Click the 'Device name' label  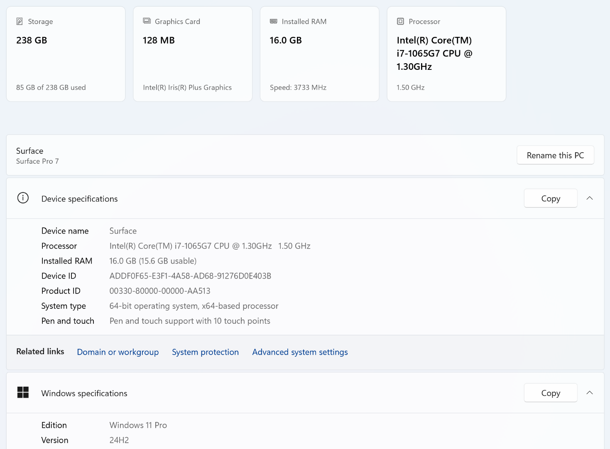click(65, 231)
